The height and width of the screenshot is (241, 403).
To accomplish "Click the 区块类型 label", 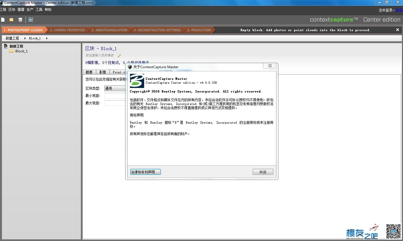I will [x=93, y=89].
